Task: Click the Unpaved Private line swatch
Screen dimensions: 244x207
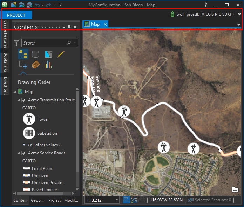Action: click(x=26, y=182)
